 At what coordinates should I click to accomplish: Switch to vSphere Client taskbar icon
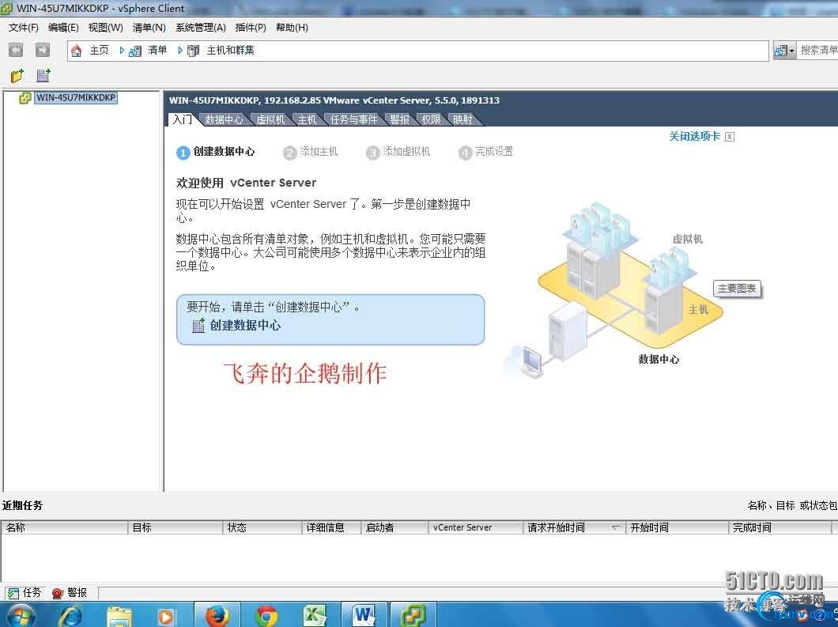[x=413, y=615]
